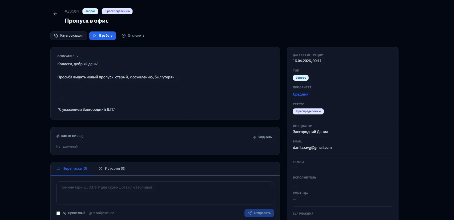Click Отклонить to reject ticket
This screenshot has height=220, width=454.
pyautogui.click(x=133, y=36)
